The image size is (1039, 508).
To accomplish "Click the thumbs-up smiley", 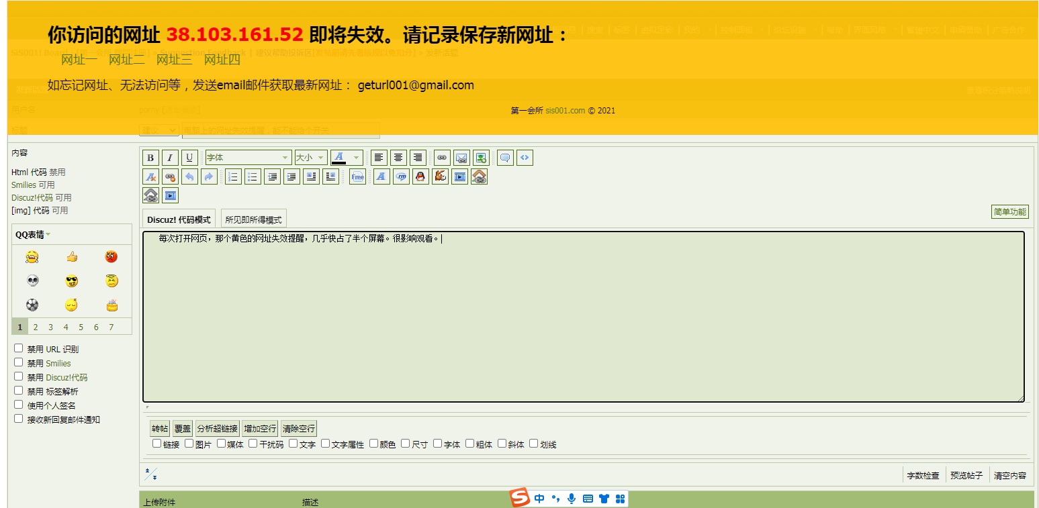I will point(72,256).
